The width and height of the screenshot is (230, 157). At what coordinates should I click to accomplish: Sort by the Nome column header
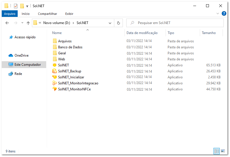point(57,33)
